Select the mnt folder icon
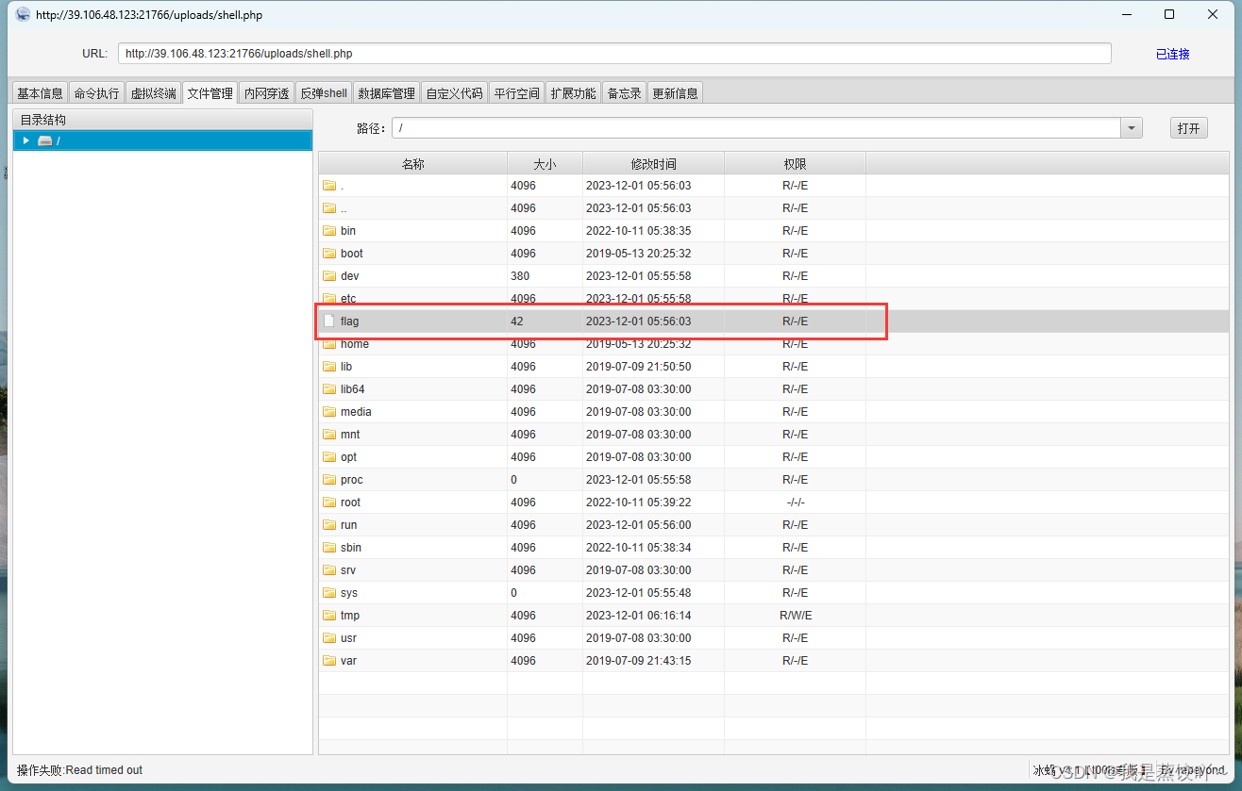The width and height of the screenshot is (1242, 791). [329, 435]
